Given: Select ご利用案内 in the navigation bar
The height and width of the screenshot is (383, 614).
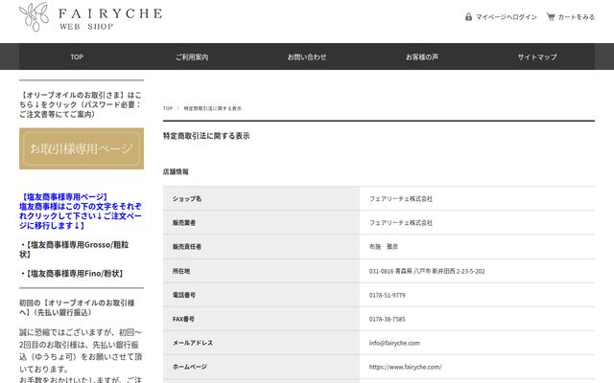Looking at the screenshot, I should [x=192, y=57].
